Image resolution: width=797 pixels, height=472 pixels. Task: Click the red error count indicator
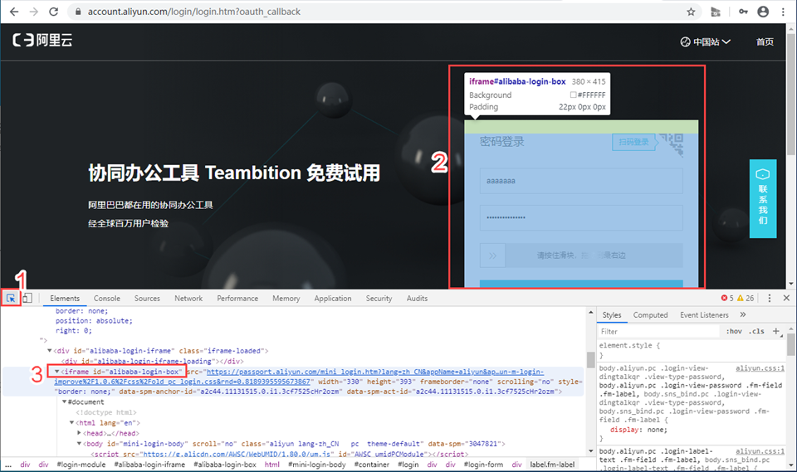[726, 298]
